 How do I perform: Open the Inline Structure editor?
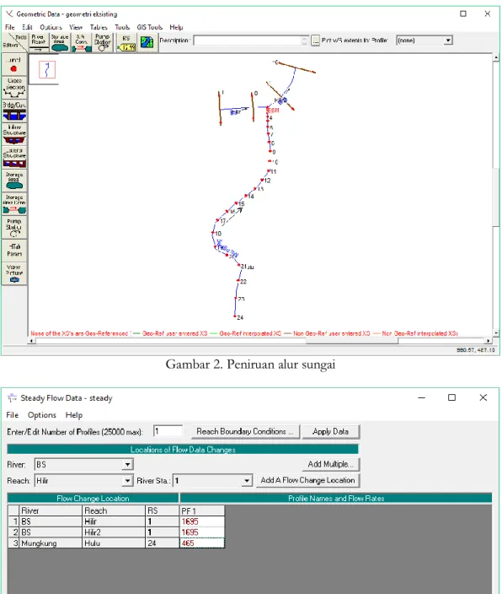[x=14, y=133]
